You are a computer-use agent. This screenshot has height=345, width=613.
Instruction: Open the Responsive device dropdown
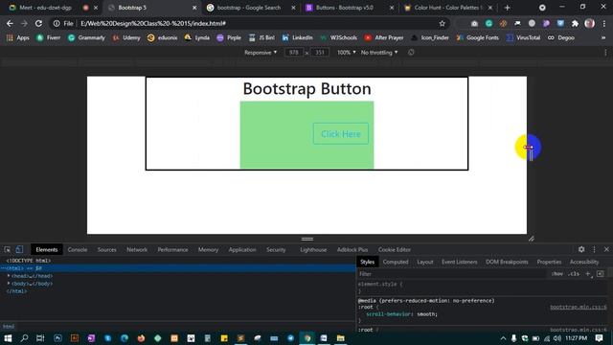(x=261, y=53)
